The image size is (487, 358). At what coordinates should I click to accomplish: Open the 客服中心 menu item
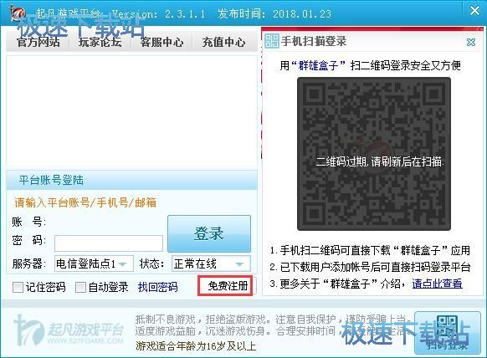pyautogui.click(x=161, y=42)
